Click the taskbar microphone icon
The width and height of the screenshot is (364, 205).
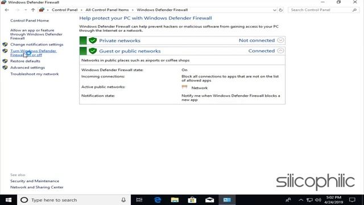coord(123,200)
